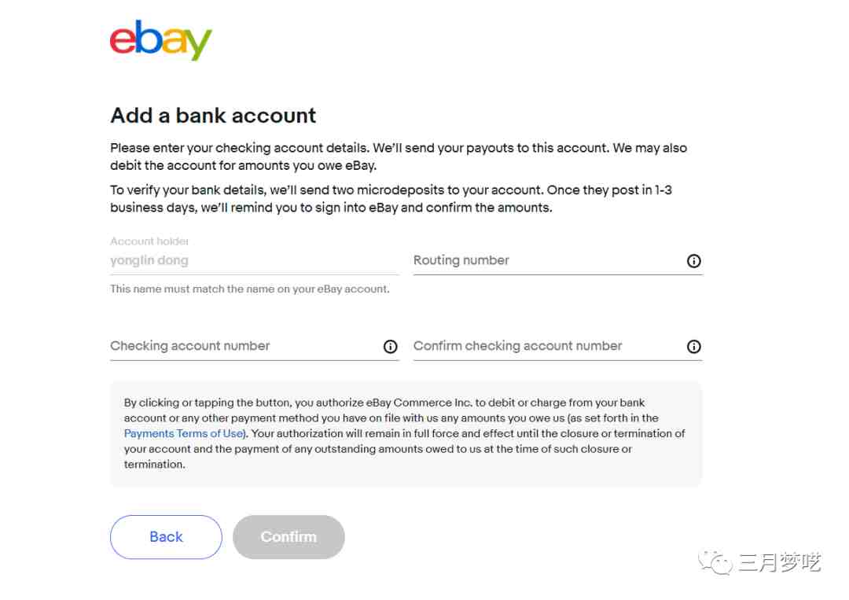Image resolution: width=849 pixels, height=600 pixels.
Task: Click the gray authorization disclaimer box
Action: pyautogui.click(x=406, y=434)
